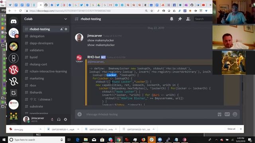255x143 pixels.
Task: Create invite for rhobot-testing channel
Action: point(62,29)
